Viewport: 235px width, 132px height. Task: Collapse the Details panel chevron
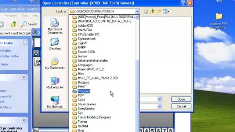coord(24,120)
